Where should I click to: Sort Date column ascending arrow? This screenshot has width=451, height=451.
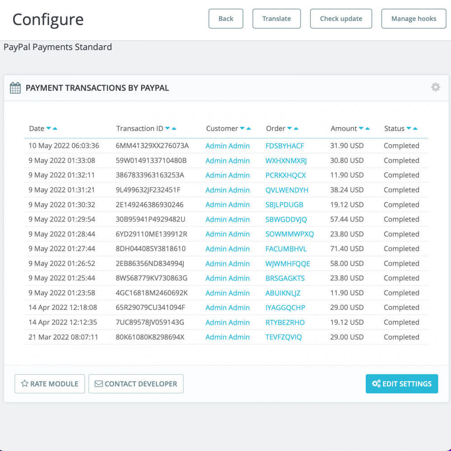click(55, 129)
